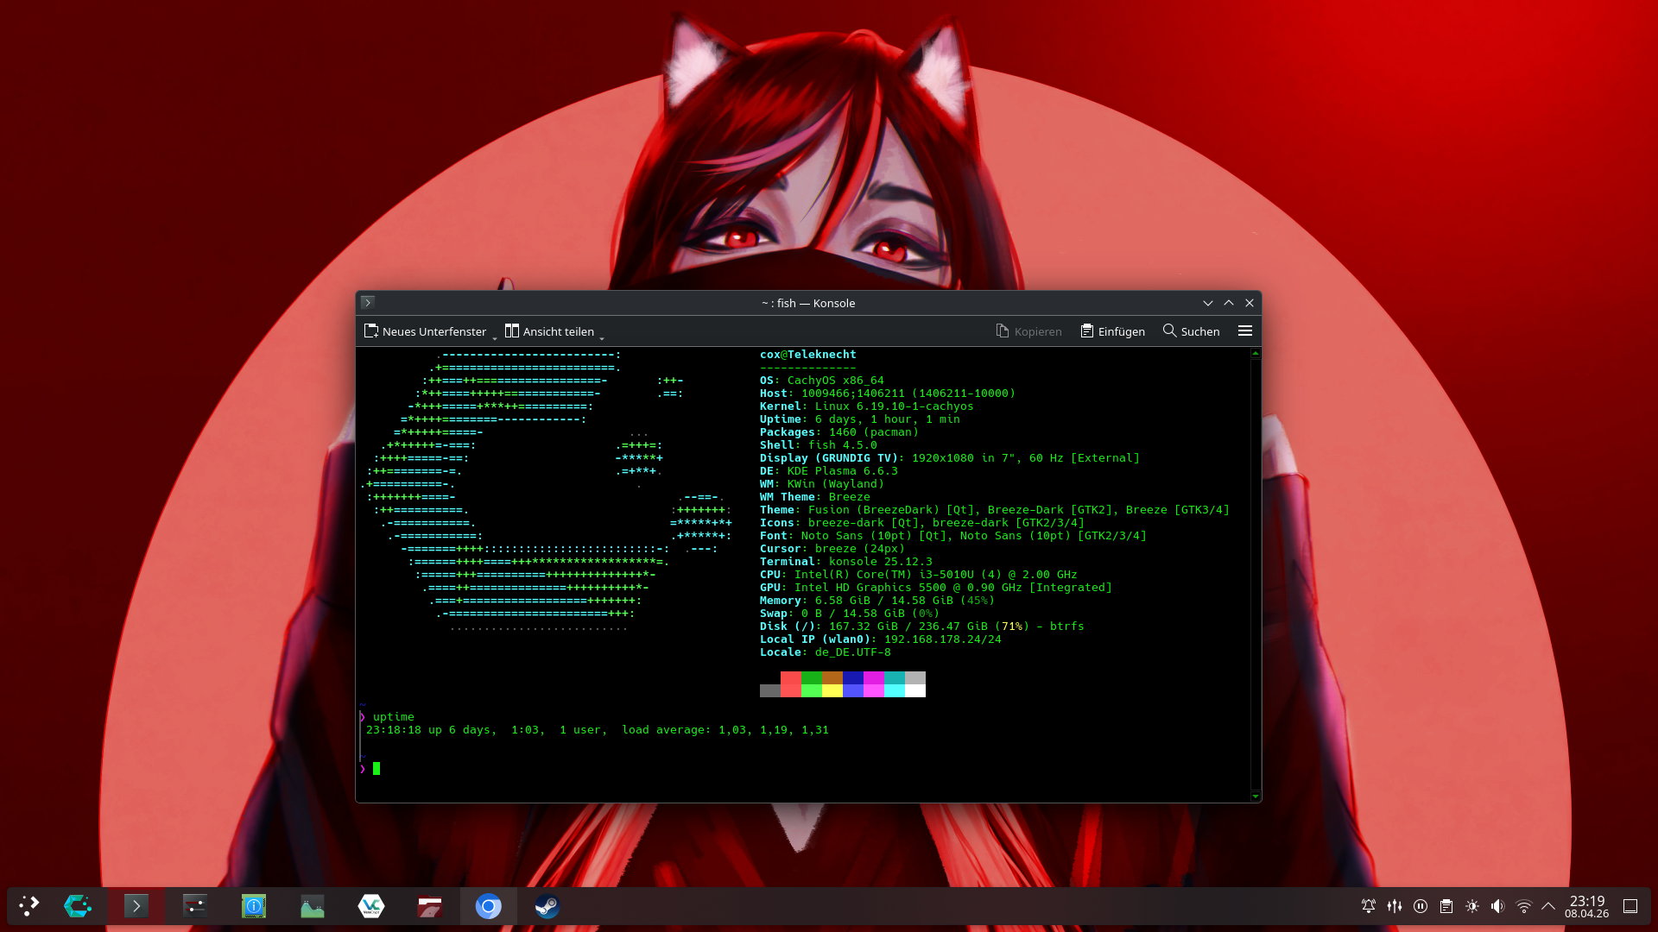Viewport: 1658px width, 932px height.
Task: Open the Info Center taskbar icon
Action: pyautogui.click(x=254, y=906)
